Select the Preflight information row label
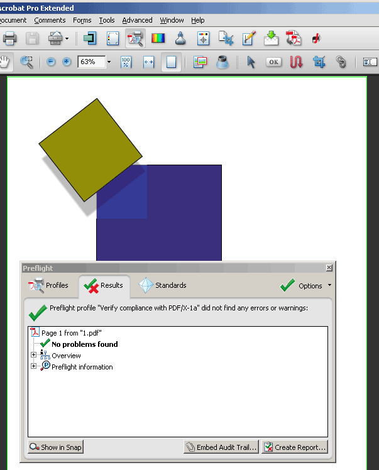Image resolution: width=379 pixels, height=470 pixels. coord(82,367)
